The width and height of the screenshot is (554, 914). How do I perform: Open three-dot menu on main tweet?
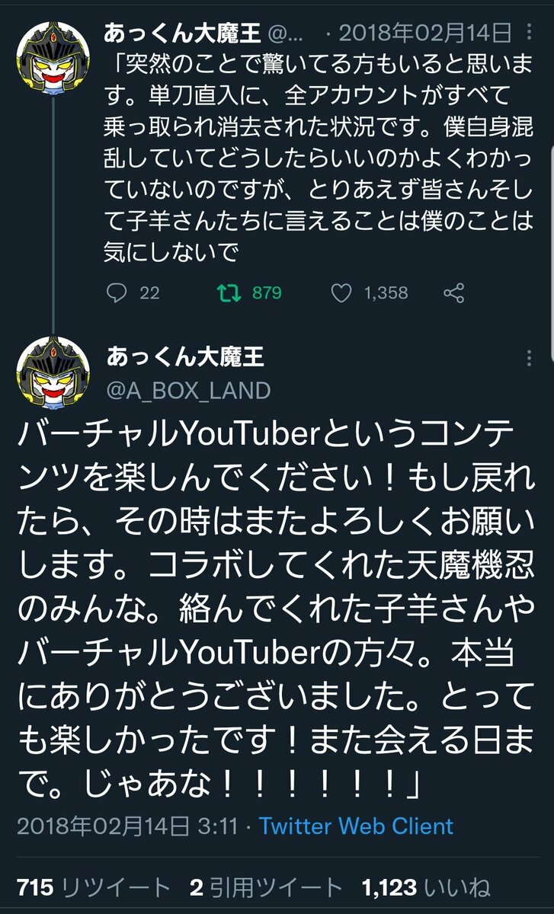tap(530, 360)
